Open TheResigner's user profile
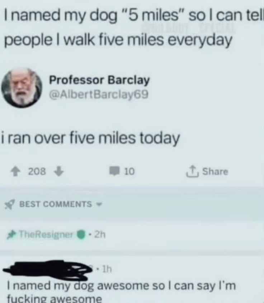The width and height of the screenshot is (264, 303). coord(46,235)
